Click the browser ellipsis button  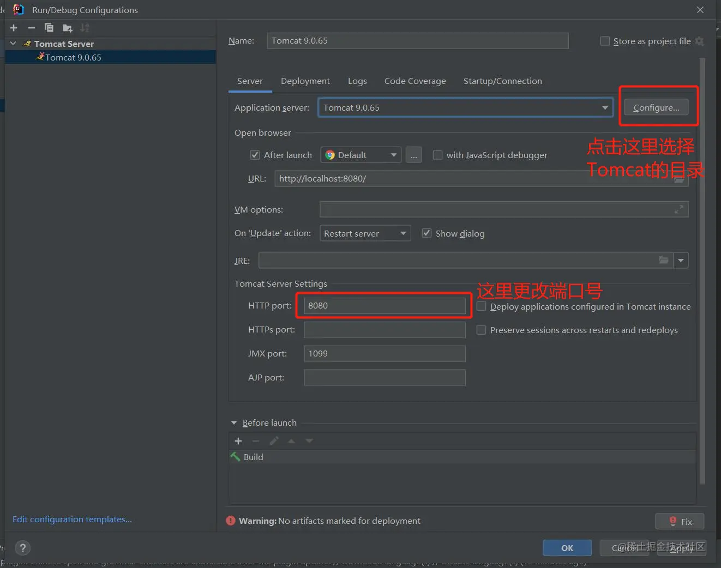[x=414, y=155]
